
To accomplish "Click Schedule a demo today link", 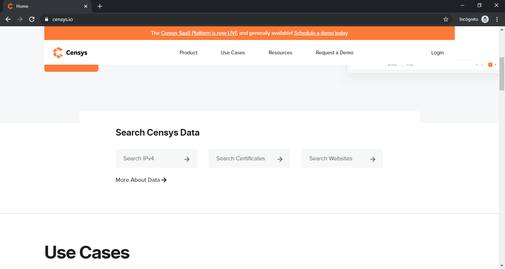I will [x=321, y=33].
